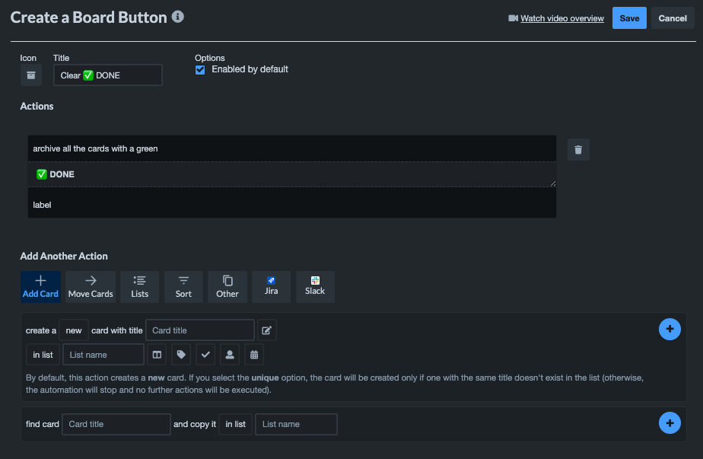Click the 'label' text in the action

(x=42, y=205)
